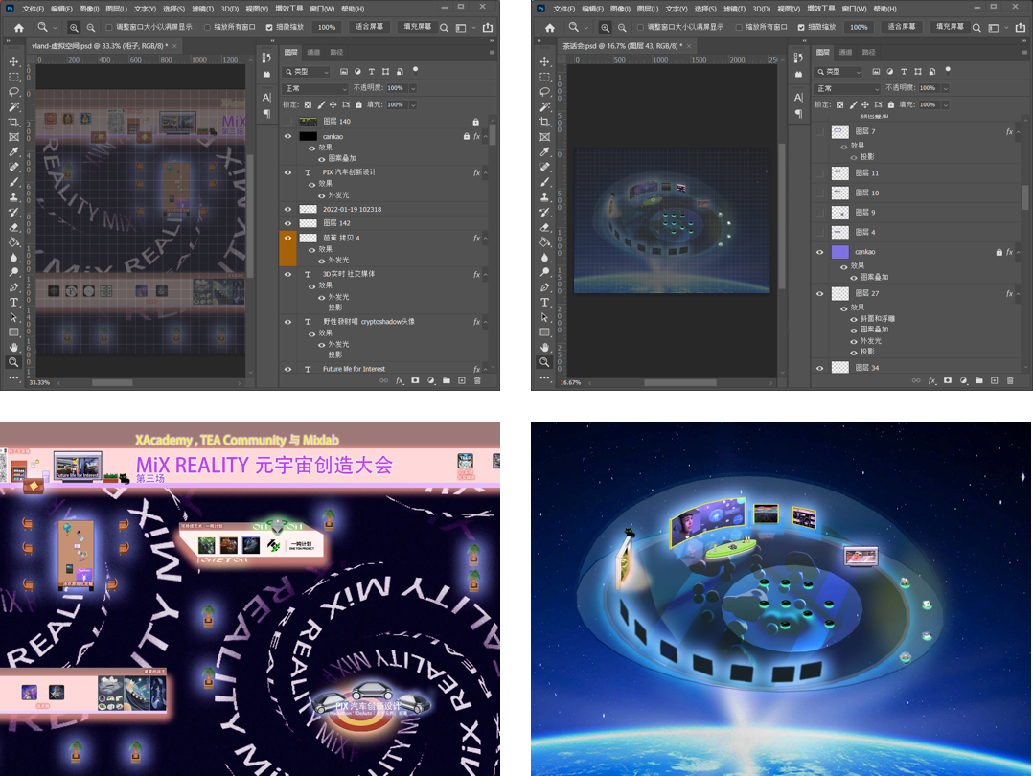Click 填充屏幕 button in left window
Screen dimensions: 1033x776
click(418, 27)
